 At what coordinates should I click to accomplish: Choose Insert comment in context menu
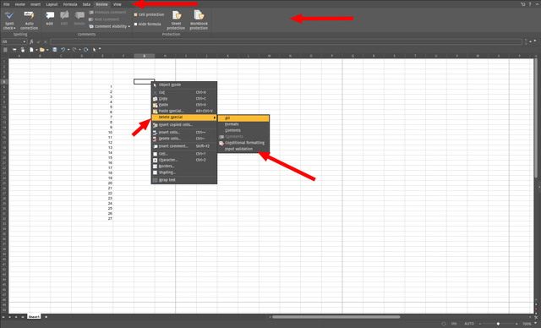(x=184, y=146)
